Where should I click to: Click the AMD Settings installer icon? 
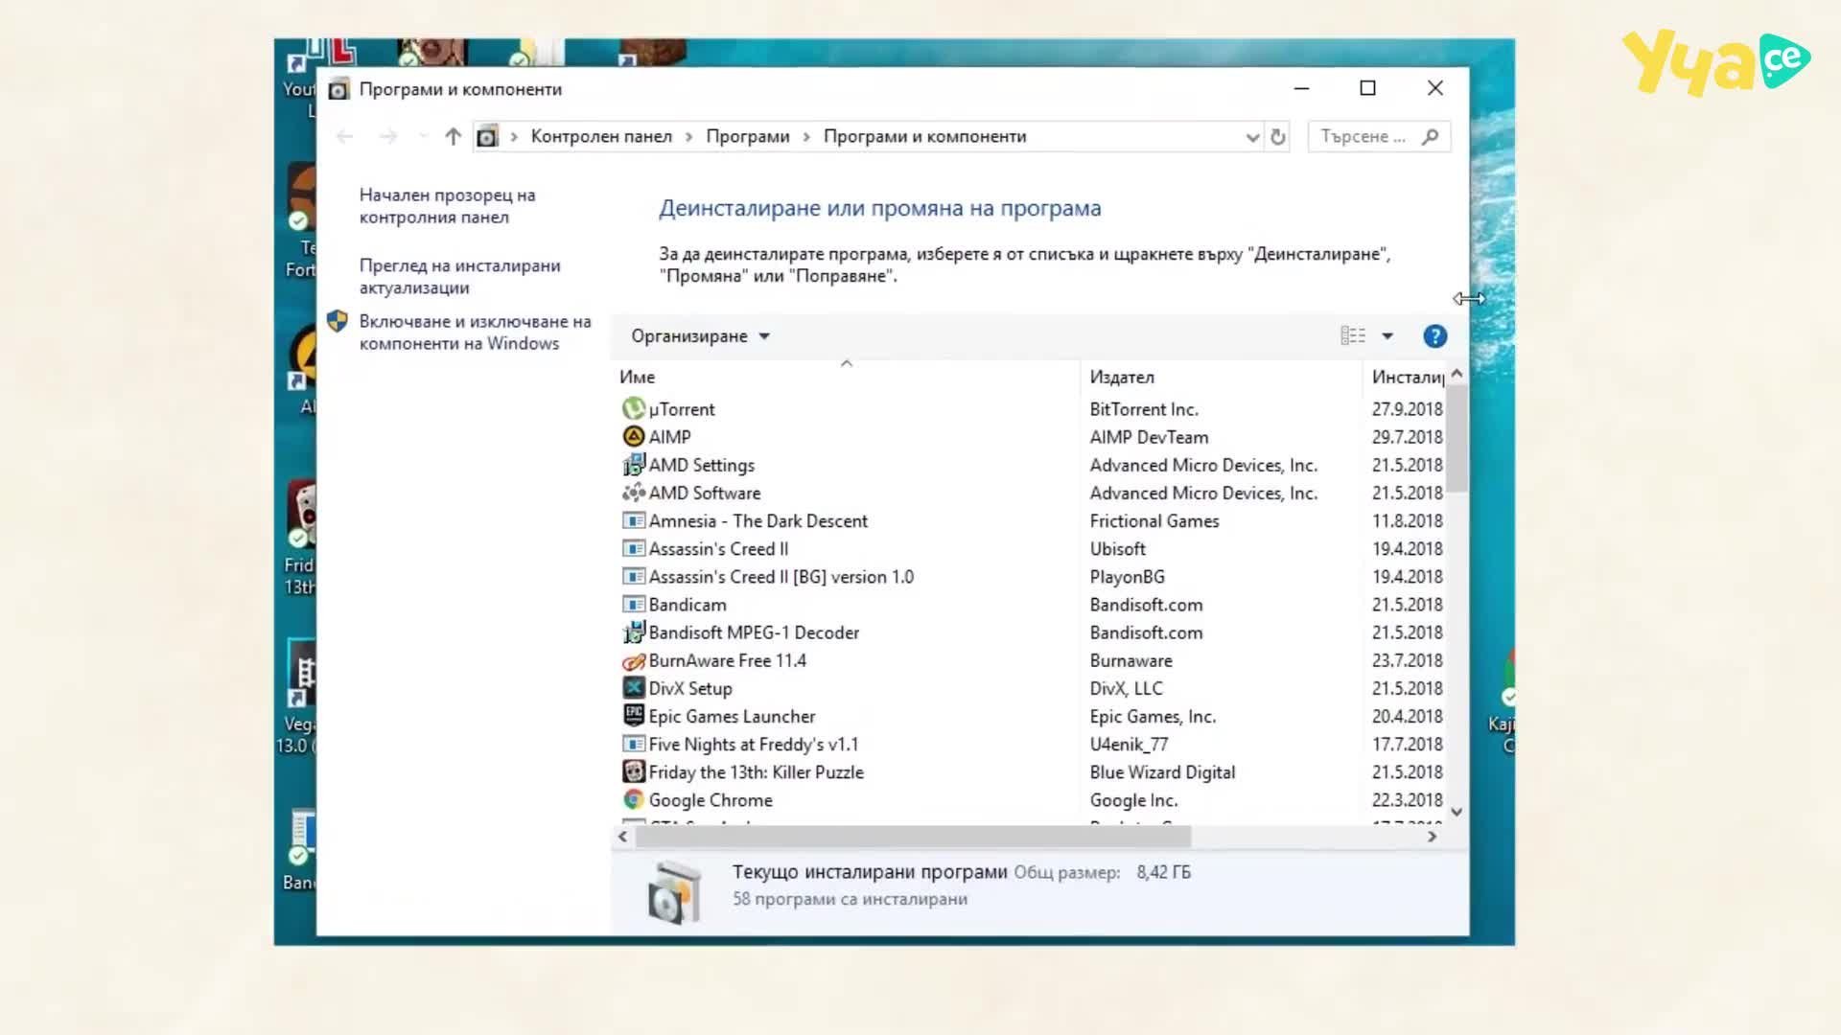(x=633, y=465)
